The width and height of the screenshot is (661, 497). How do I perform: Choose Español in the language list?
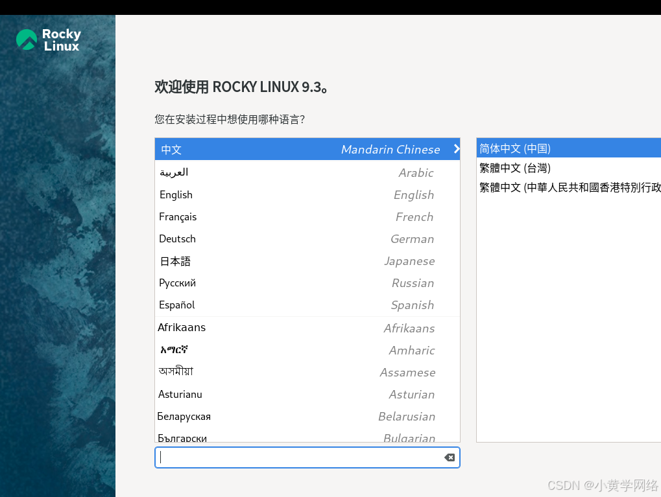click(307, 305)
